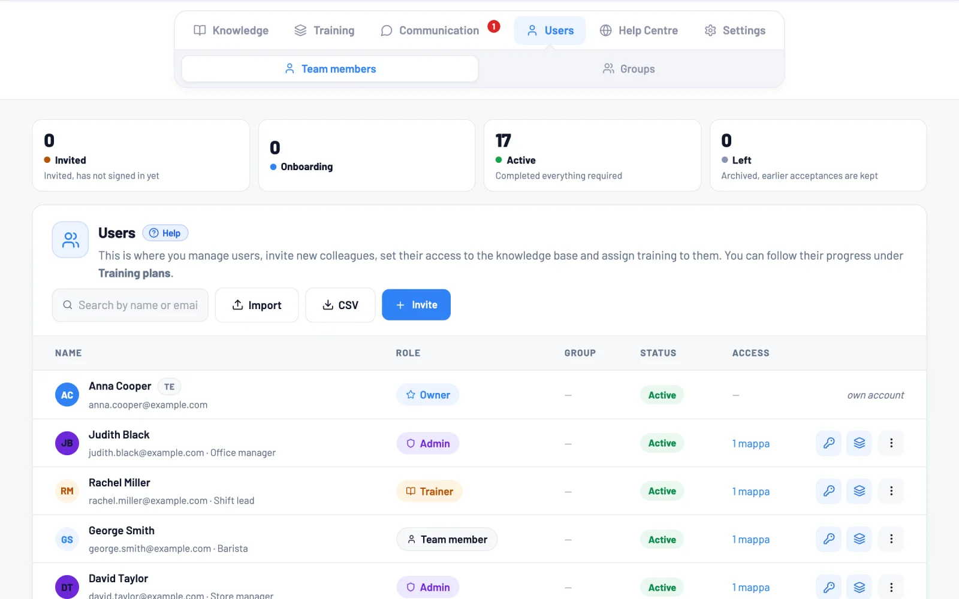Click the notification badge on Communication

494,26
